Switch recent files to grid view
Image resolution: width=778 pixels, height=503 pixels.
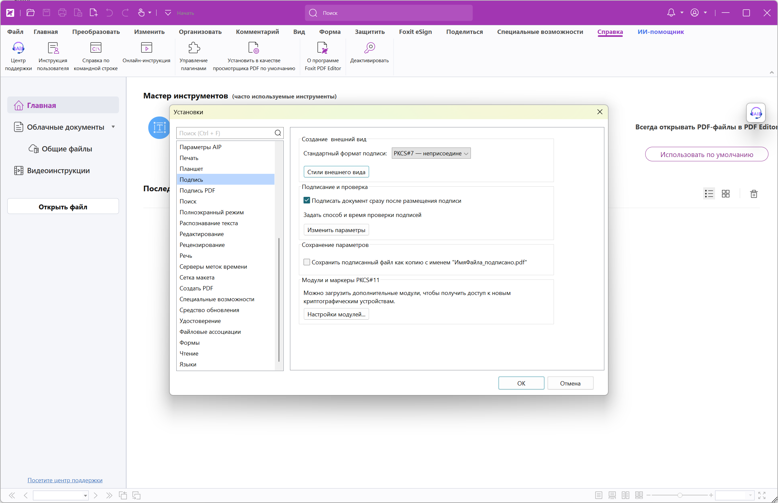(726, 194)
